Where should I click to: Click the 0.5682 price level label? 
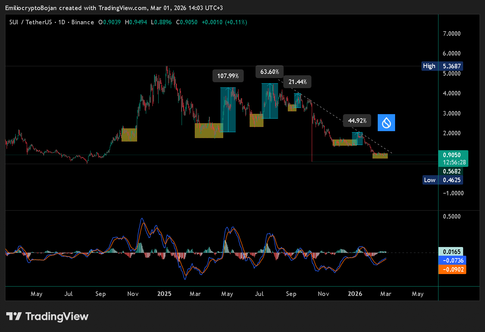coord(452,171)
